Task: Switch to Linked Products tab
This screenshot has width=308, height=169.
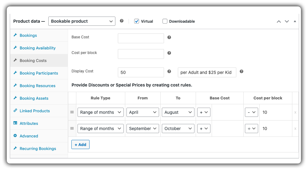Action: click(39, 111)
